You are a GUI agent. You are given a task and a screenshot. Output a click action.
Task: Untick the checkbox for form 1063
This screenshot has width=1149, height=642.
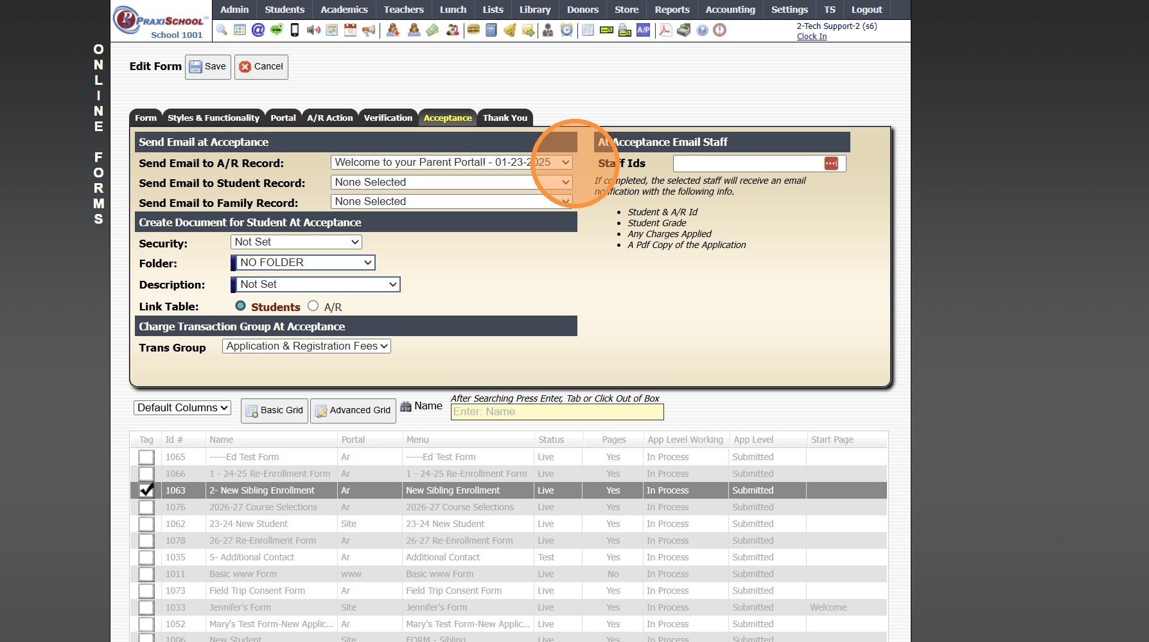pyautogui.click(x=146, y=490)
